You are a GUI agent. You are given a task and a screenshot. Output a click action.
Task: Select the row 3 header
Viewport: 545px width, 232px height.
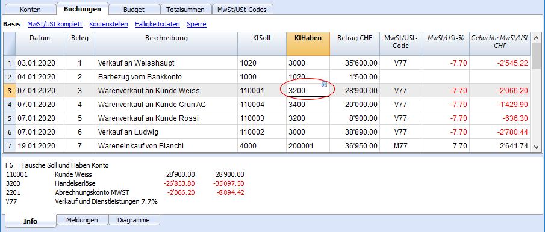10,91
